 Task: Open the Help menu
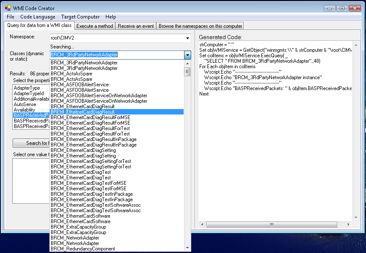pyautogui.click(x=111, y=17)
